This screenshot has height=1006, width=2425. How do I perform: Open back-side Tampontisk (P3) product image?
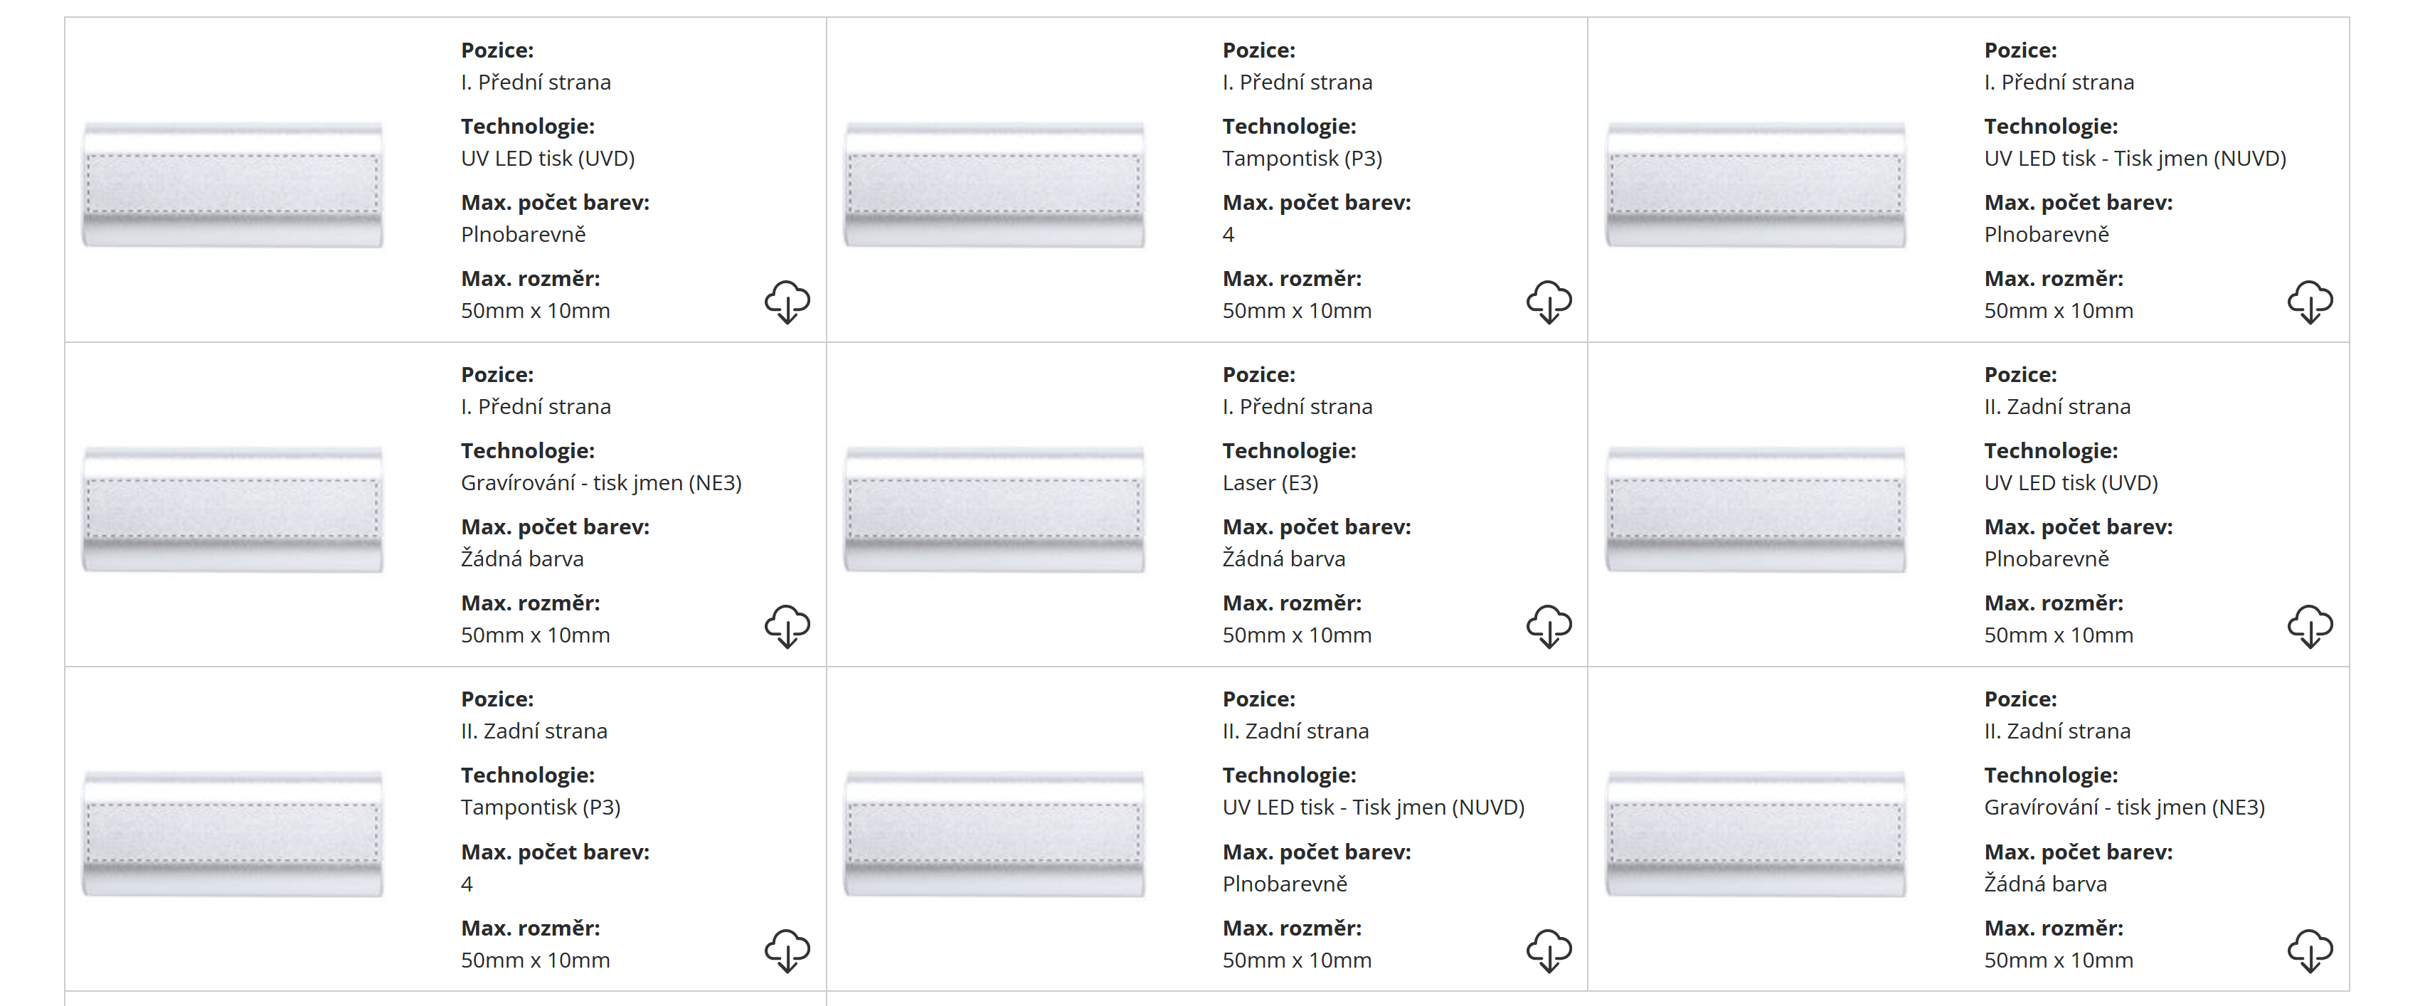click(x=233, y=834)
